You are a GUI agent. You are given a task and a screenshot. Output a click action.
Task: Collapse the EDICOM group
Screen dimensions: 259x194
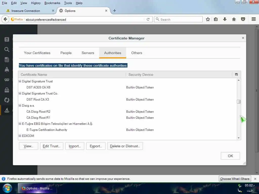[x=20, y=136]
